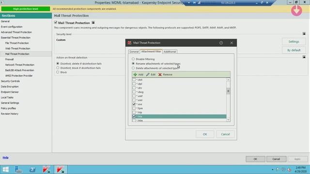Open Web Threat Protection section
Screen dimensions: 310x174
(x=17, y=48)
